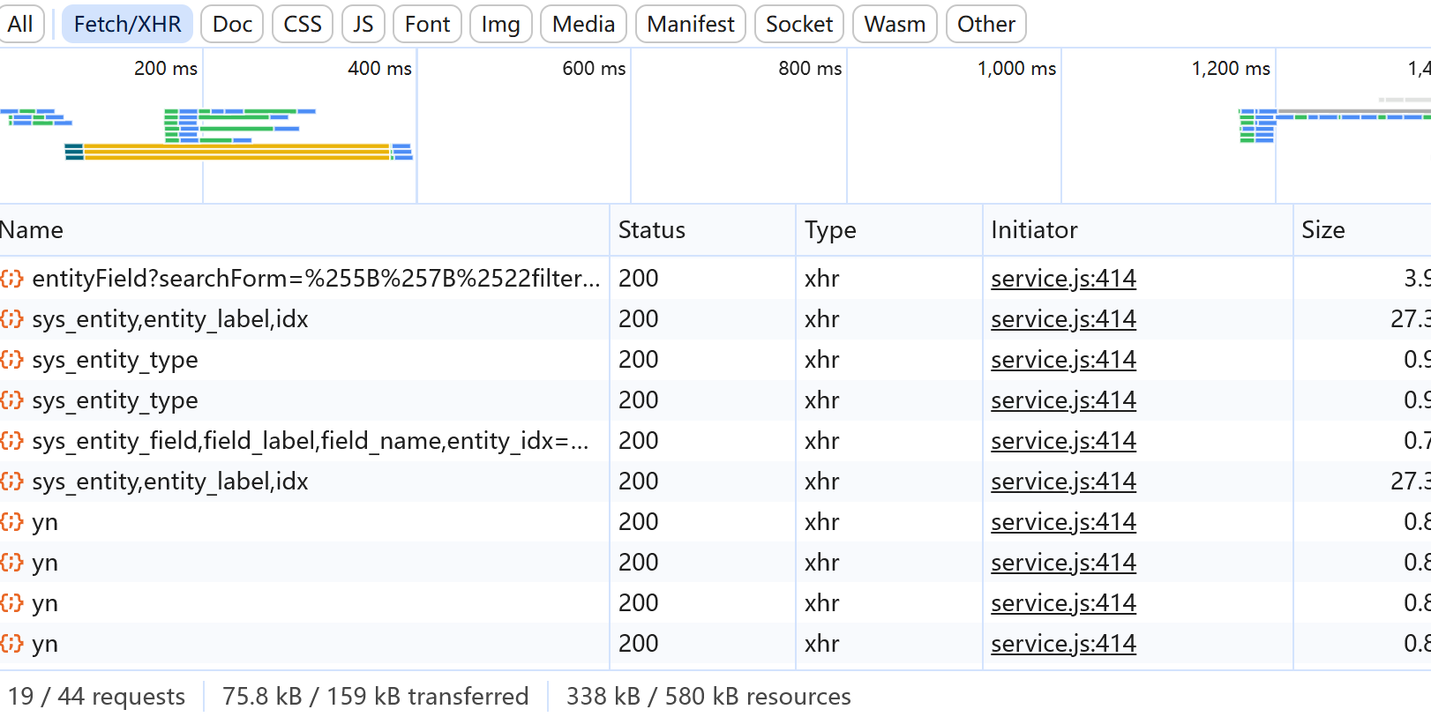Switch to the Doc filter
This screenshot has width=1431, height=717.
point(232,24)
